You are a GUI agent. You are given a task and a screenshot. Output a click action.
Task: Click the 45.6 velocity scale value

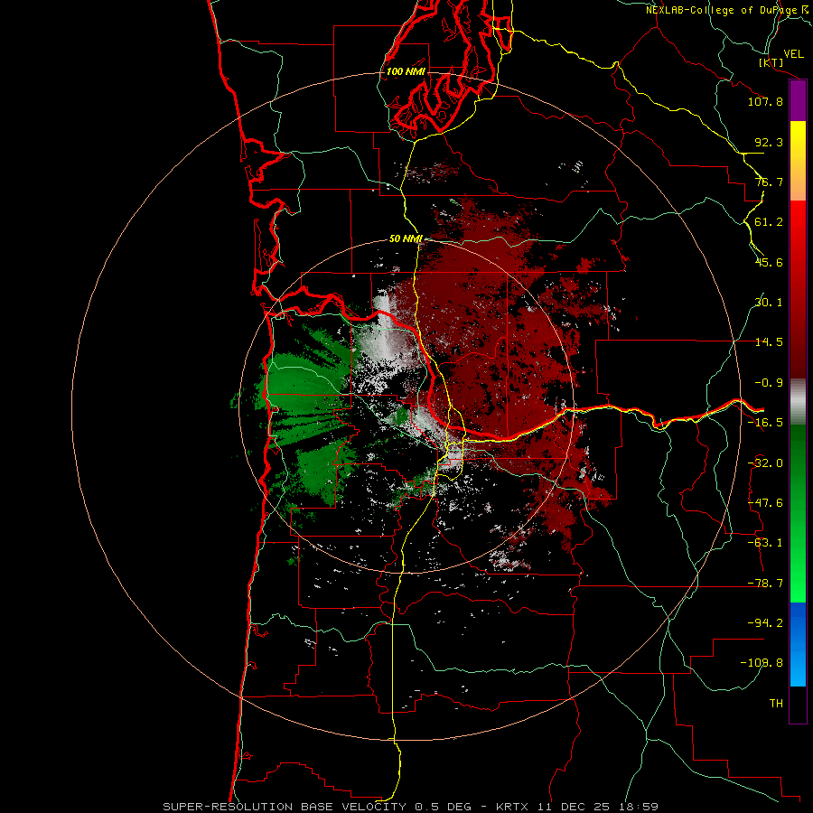pos(769,262)
